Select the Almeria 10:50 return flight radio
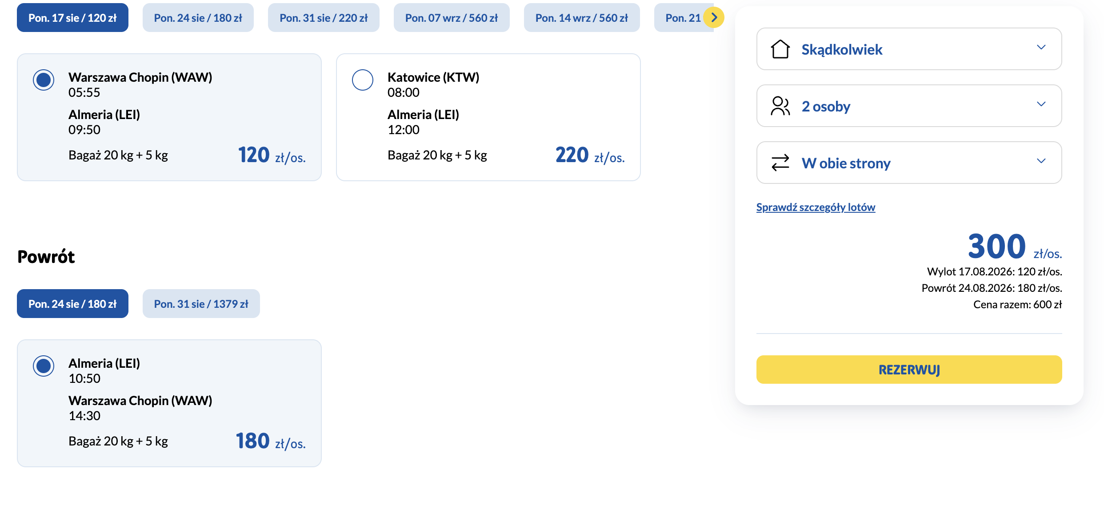Image resolution: width=1104 pixels, height=509 pixels. pyautogui.click(x=44, y=366)
